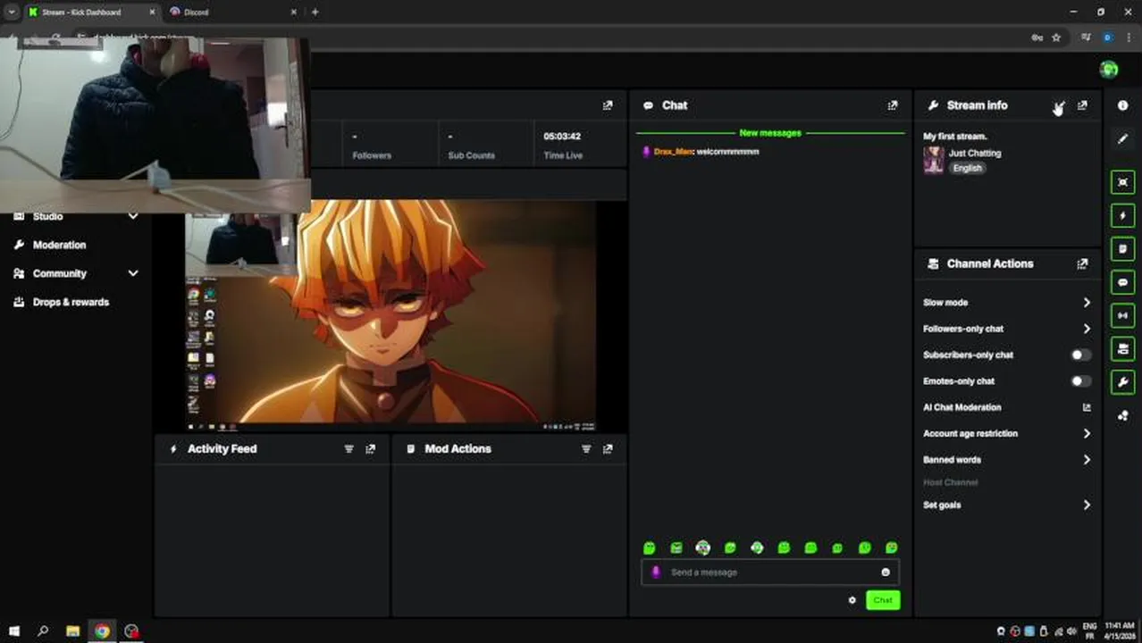Click the Chrome taskbar icon
Screen dimensions: 1142x643
click(102, 631)
